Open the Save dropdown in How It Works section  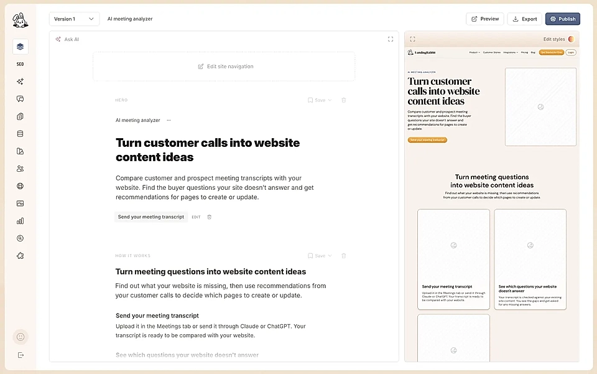pos(320,256)
